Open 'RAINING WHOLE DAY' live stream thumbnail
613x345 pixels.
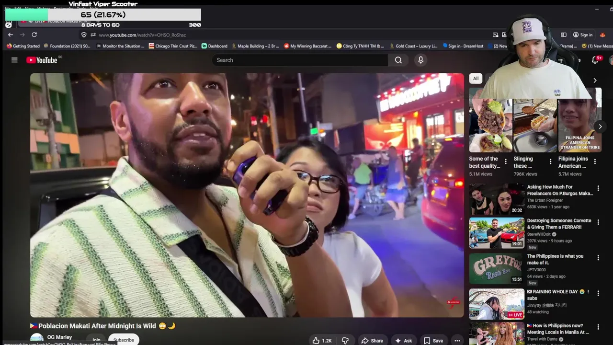[x=497, y=304]
